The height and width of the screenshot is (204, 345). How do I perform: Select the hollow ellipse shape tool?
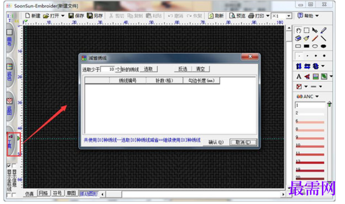point(315,46)
